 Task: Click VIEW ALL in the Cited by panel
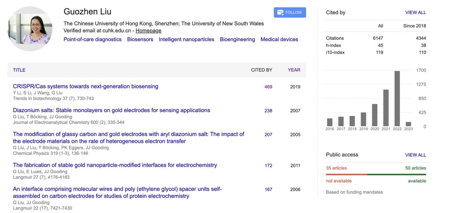pyautogui.click(x=416, y=13)
